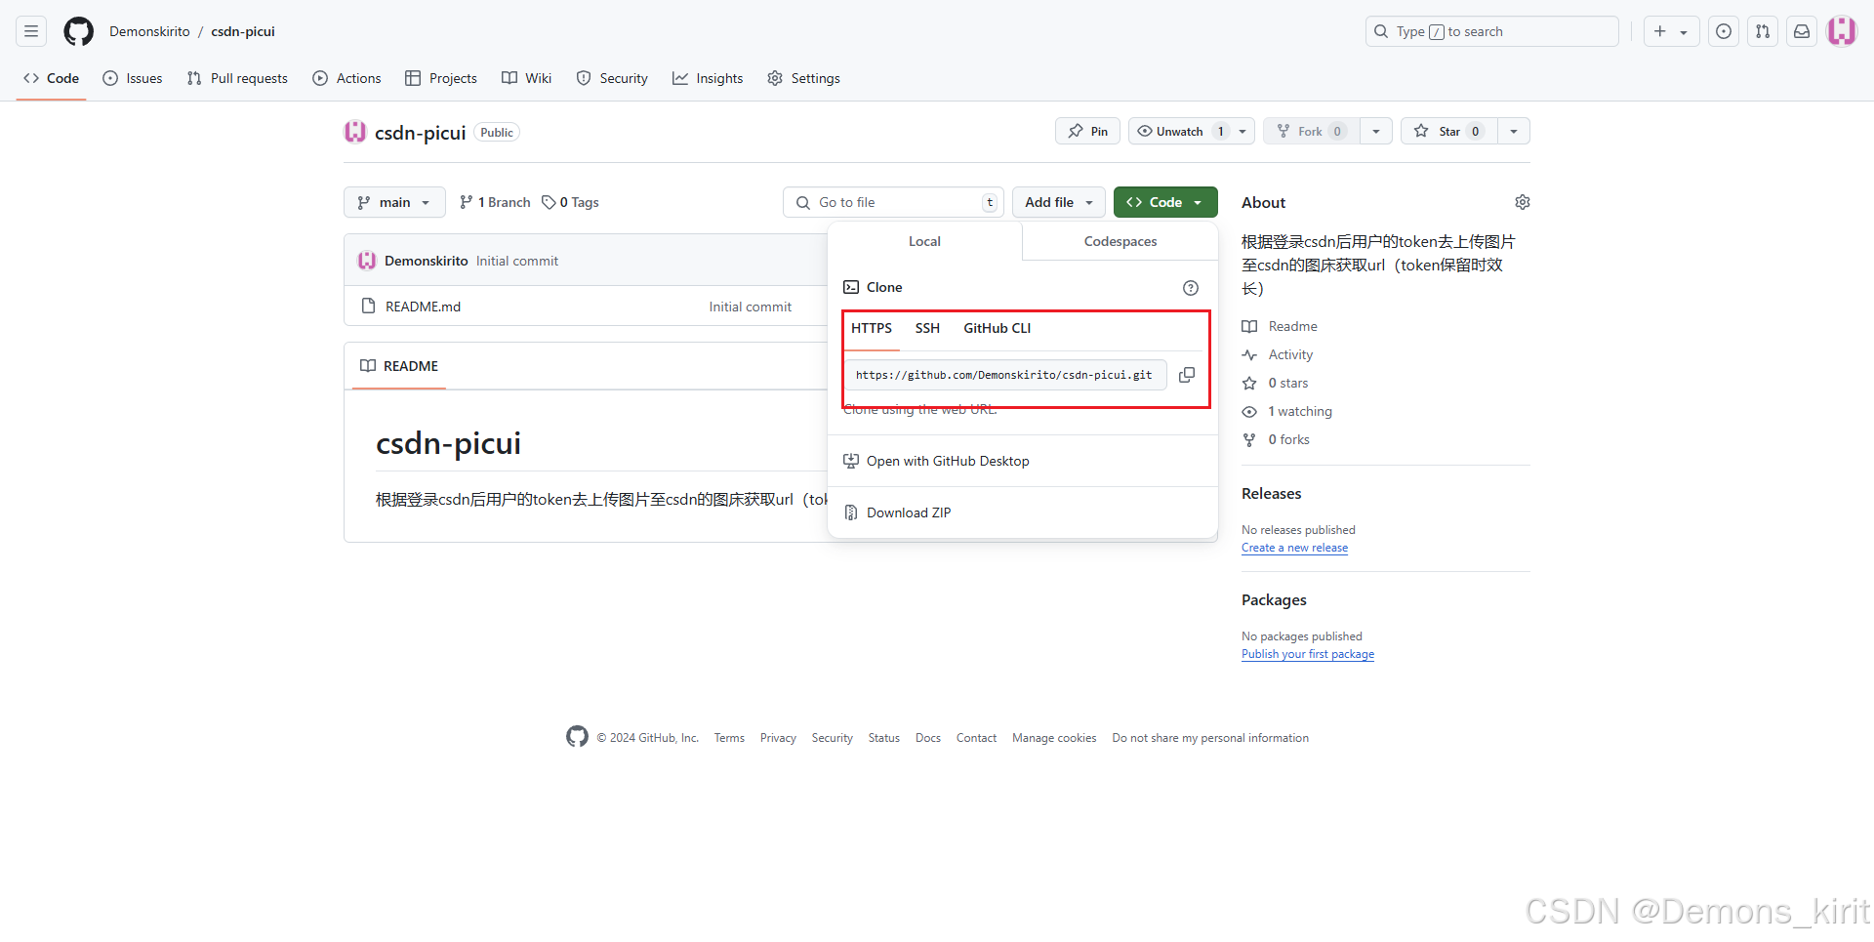Open the Code repository tab
Viewport: 1874px width, 942px height.
(52, 78)
